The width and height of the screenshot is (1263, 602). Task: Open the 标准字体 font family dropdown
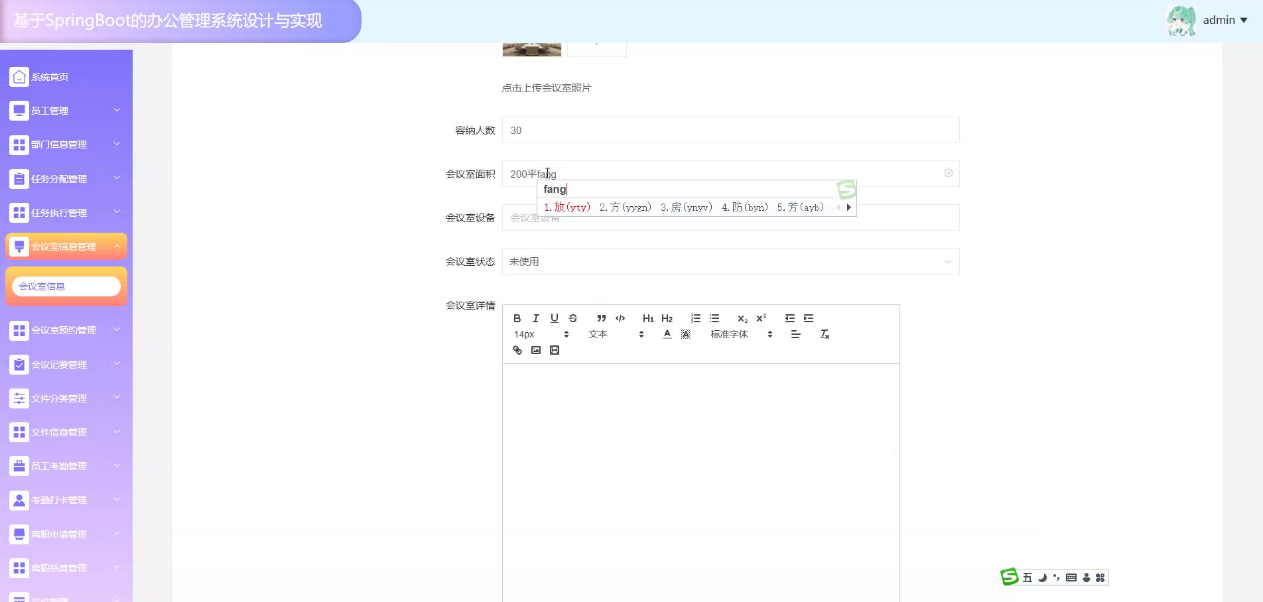click(728, 334)
